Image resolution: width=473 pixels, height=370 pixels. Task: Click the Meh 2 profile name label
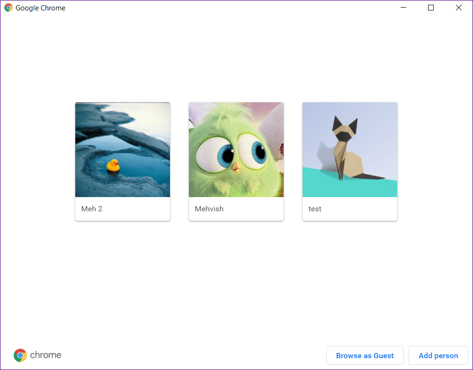(92, 209)
